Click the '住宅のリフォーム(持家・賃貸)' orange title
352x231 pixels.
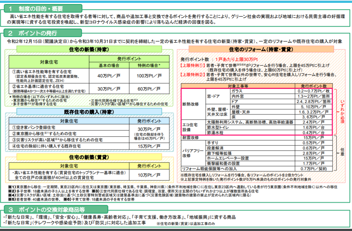[261, 49]
